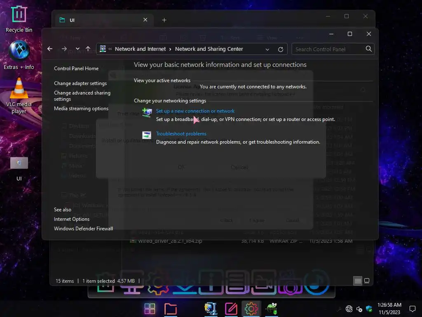Open Extras + Info desktop icon
Screen dimensions: 422x317
tap(19, 55)
